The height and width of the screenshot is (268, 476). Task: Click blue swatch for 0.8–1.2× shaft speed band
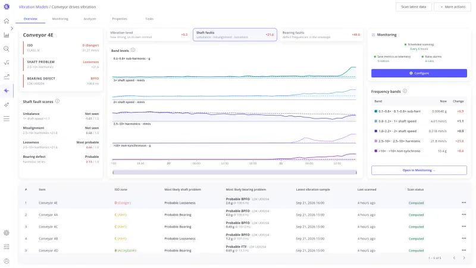[376, 121]
